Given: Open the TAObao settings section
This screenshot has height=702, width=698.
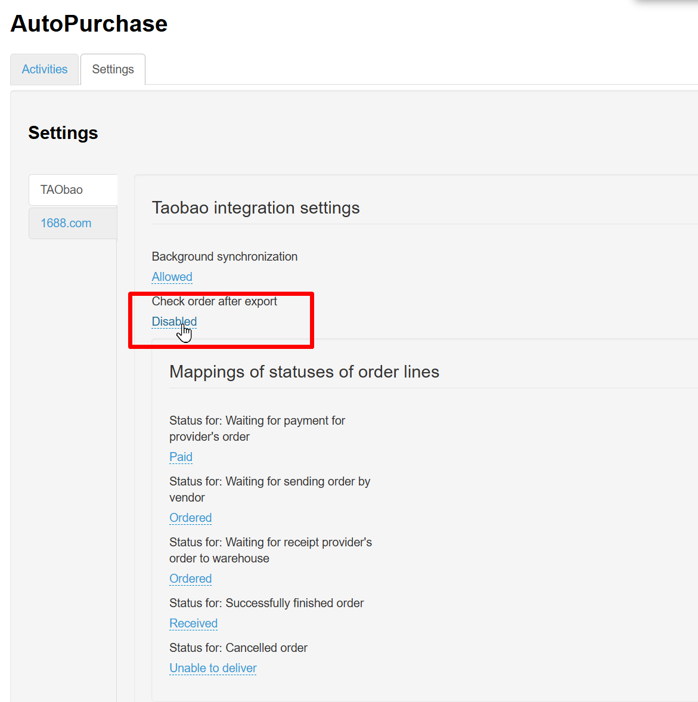Looking at the screenshot, I should tap(61, 190).
